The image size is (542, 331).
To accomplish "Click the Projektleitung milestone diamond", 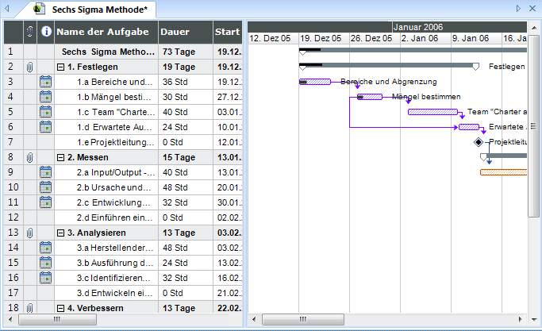I will point(479,142).
